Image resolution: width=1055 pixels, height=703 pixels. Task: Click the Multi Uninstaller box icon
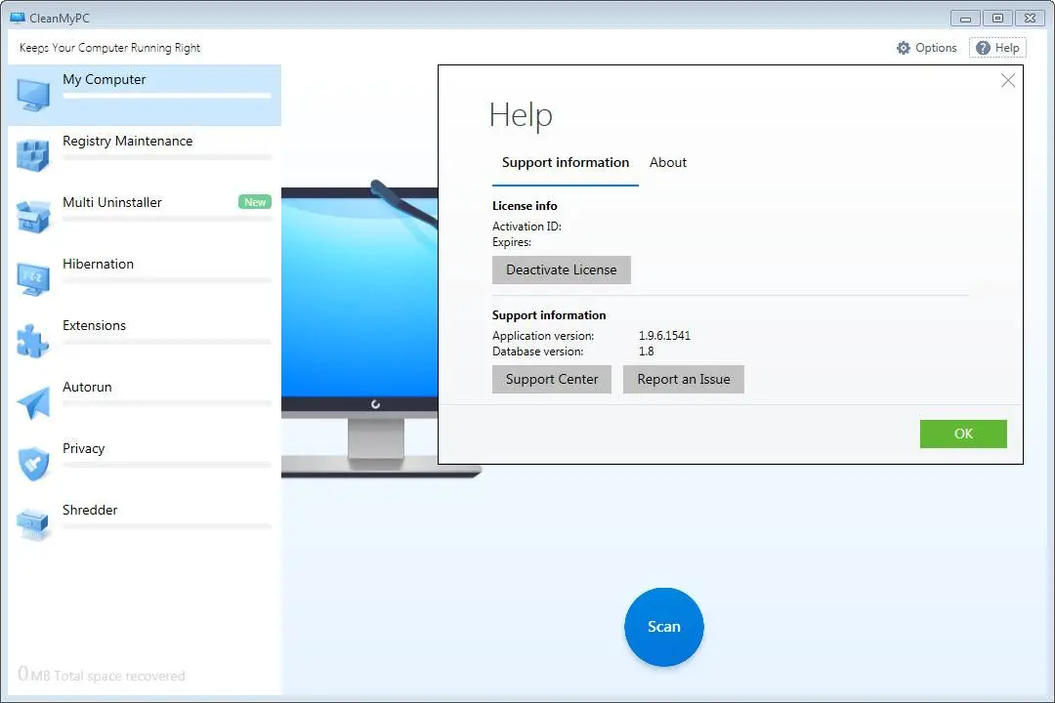(33, 218)
